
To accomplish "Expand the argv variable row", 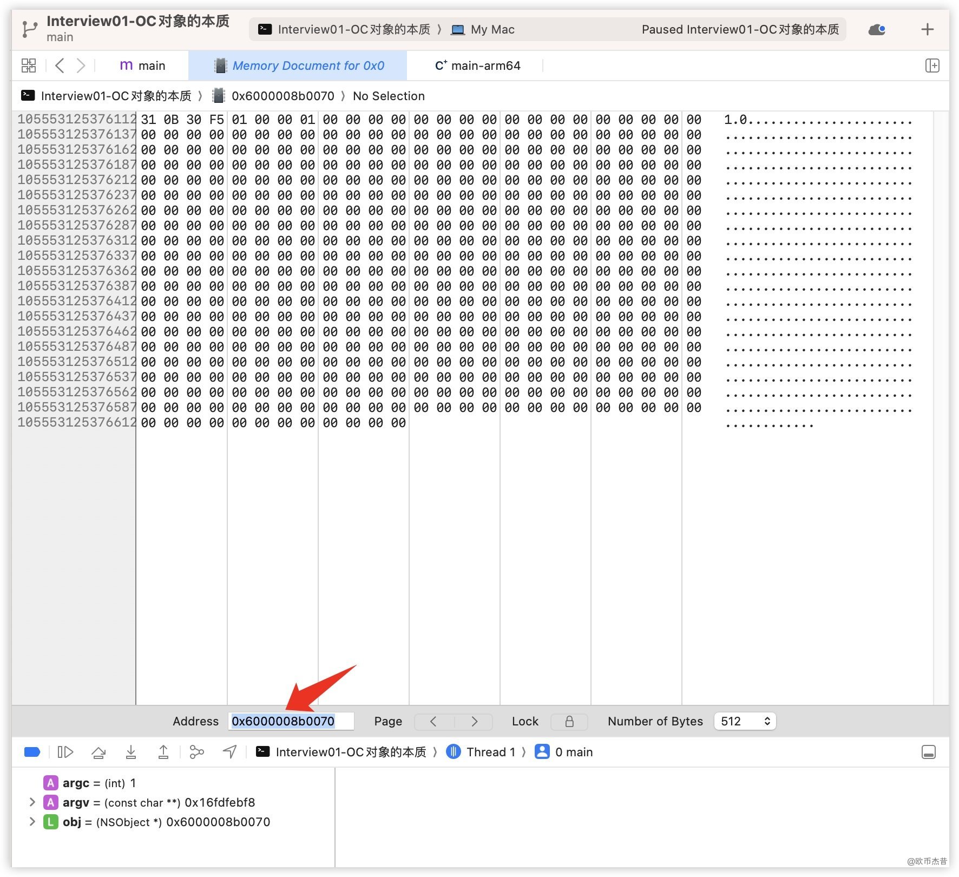I will [x=32, y=802].
